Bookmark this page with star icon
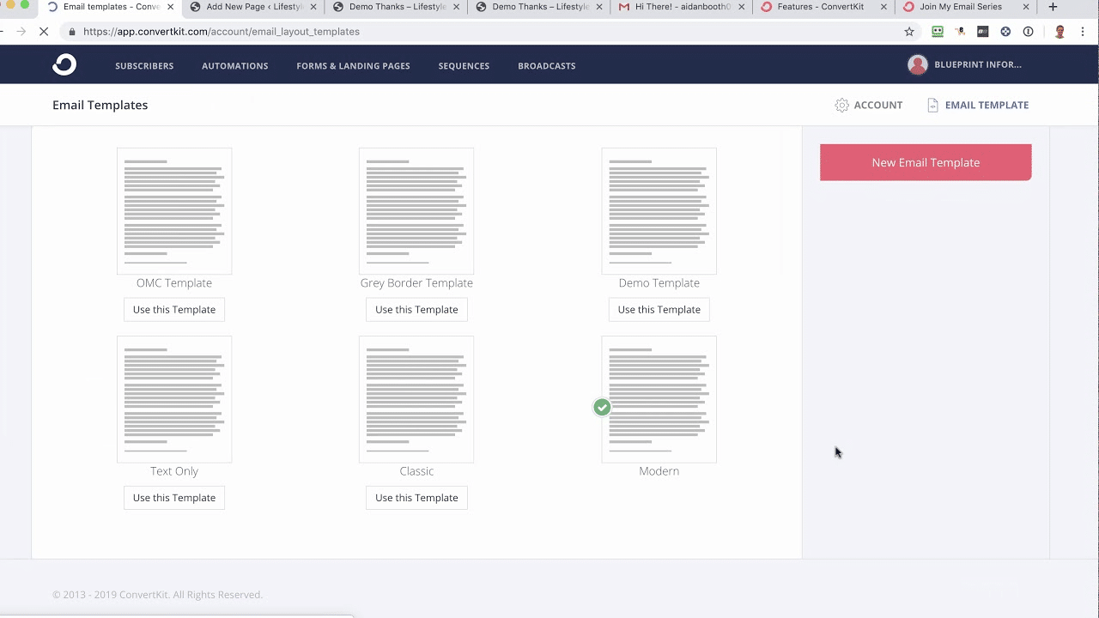This screenshot has width=1099, height=618. [x=909, y=32]
